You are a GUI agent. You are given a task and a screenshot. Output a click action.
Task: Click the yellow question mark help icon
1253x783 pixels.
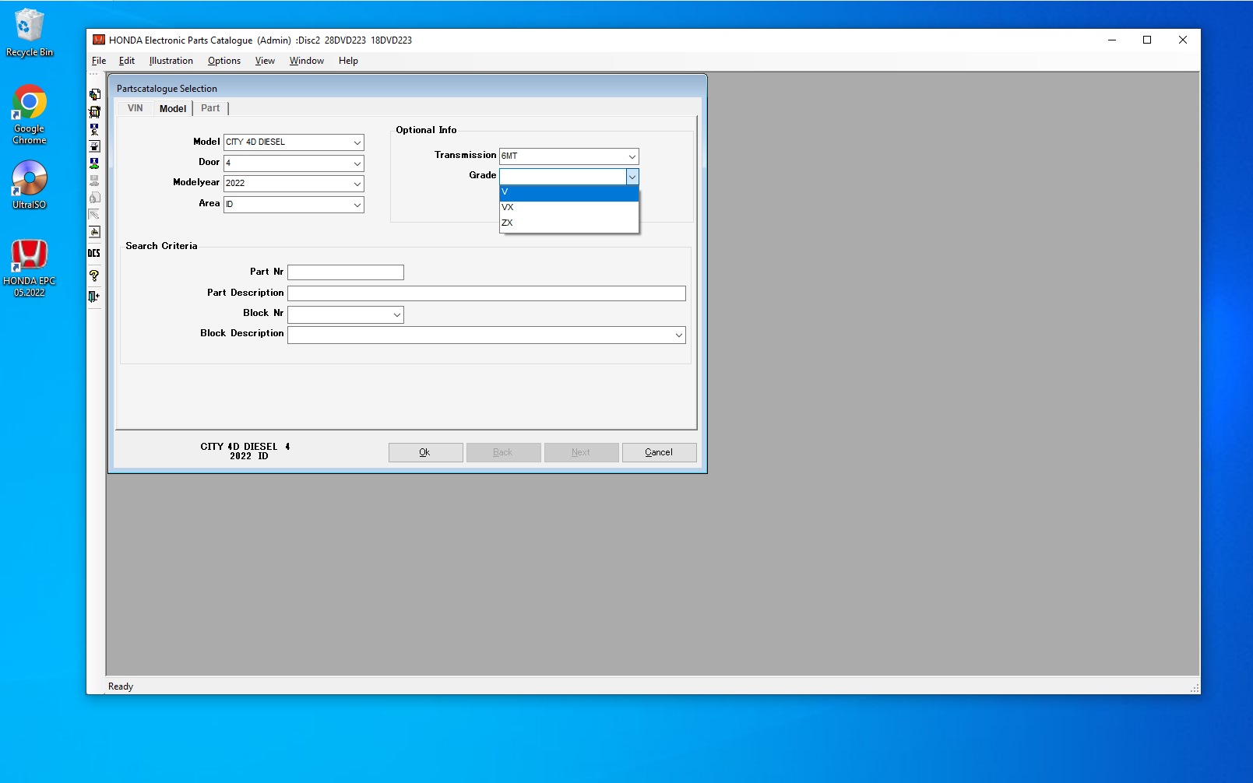[x=94, y=276]
